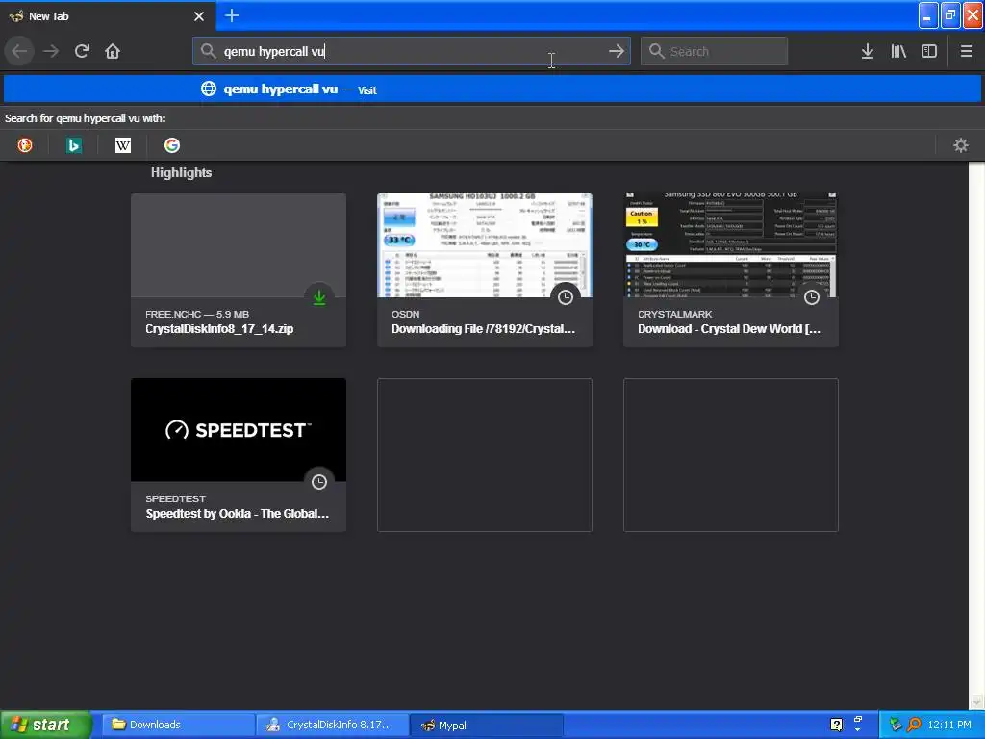This screenshot has width=985, height=739.
Task: Search with Wikipedia engine icon
Action: point(123,146)
